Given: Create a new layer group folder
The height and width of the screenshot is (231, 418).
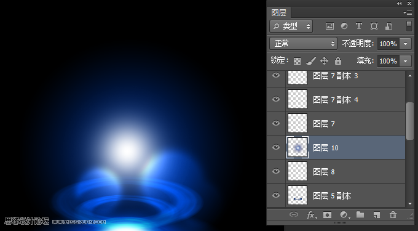Looking at the screenshot, I should (x=360, y=214).
